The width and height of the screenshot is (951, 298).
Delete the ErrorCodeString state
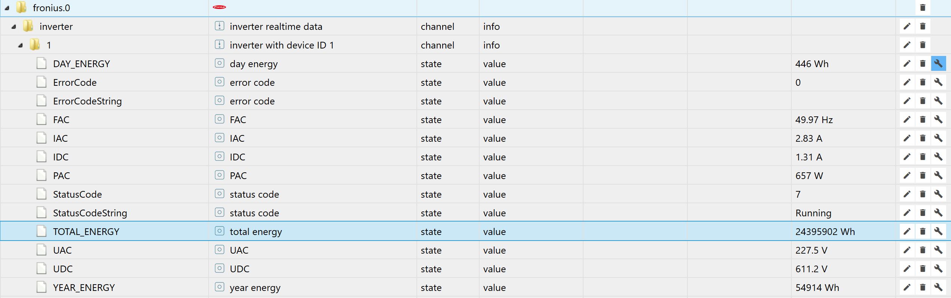(923, 101)
